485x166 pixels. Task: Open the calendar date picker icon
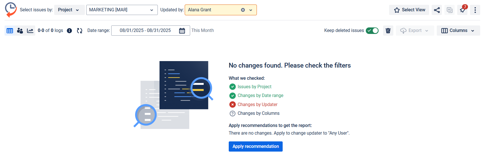[182, 31]
